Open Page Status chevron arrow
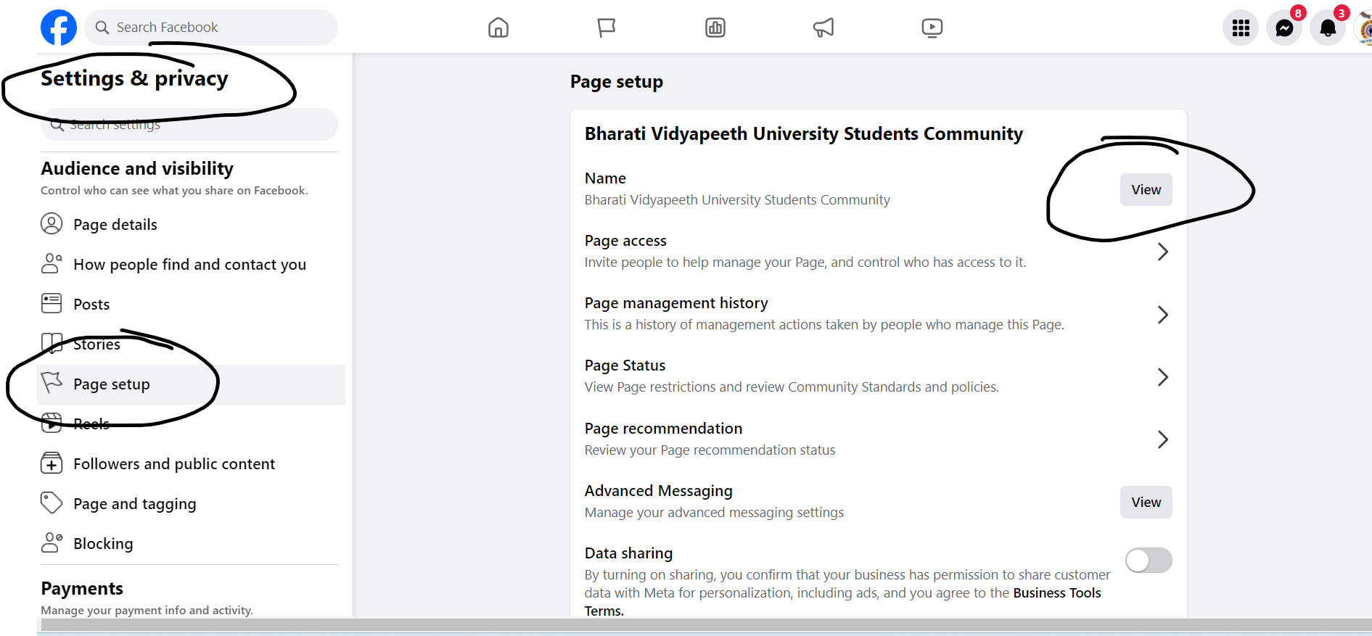Viewport: 1372px width, 636px height. (x=1162, y=377)
